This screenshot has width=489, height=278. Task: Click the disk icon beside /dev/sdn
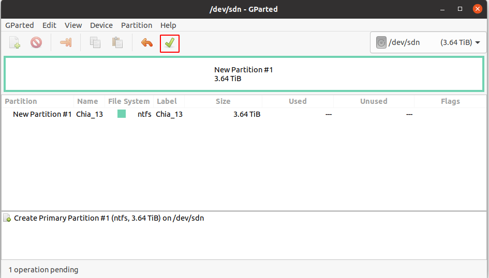tap(381, 42)
